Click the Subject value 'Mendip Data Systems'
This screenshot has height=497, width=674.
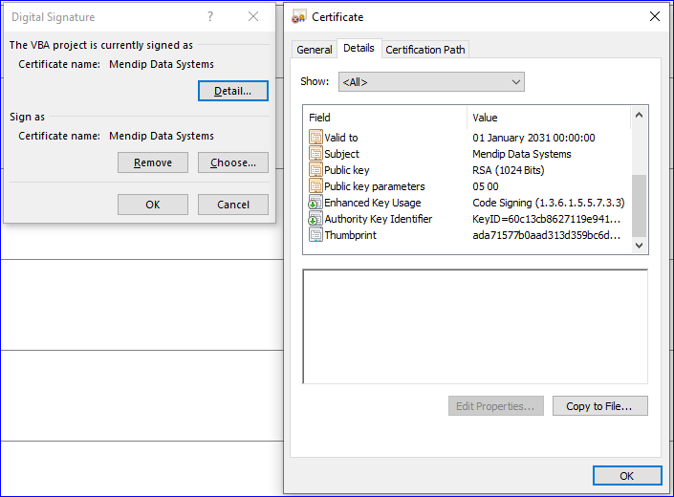(521, 154)
